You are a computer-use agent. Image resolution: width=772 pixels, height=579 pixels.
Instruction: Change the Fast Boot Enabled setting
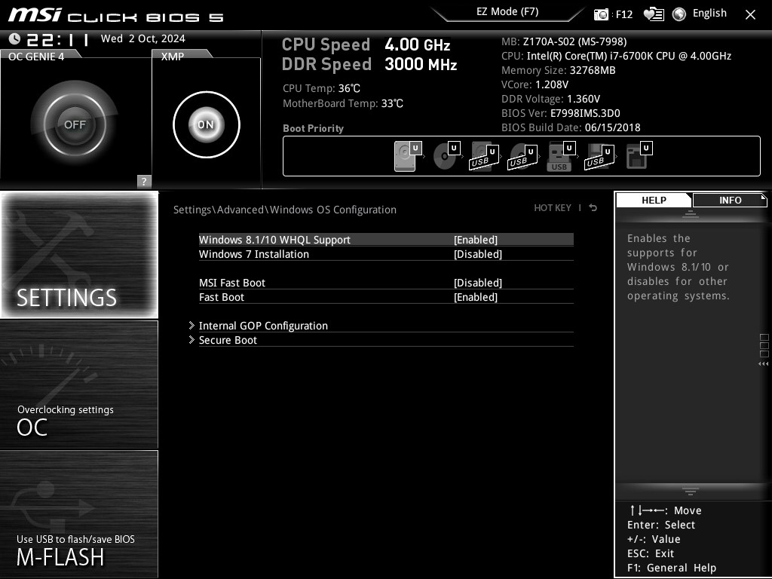point(386,297)
